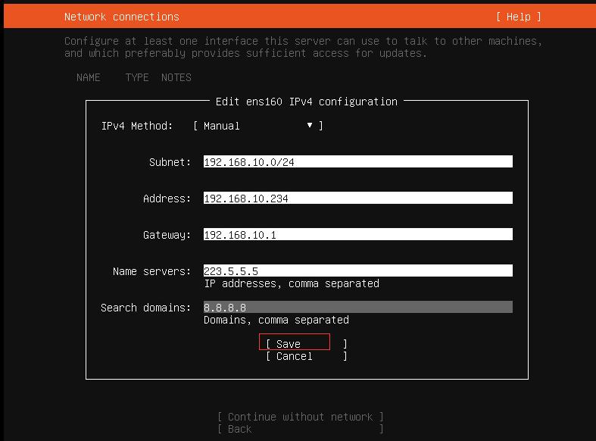Click the 'Domains, comma separated' hint text
The height and width of the screenshot is (441, 596).
point(276,320)
